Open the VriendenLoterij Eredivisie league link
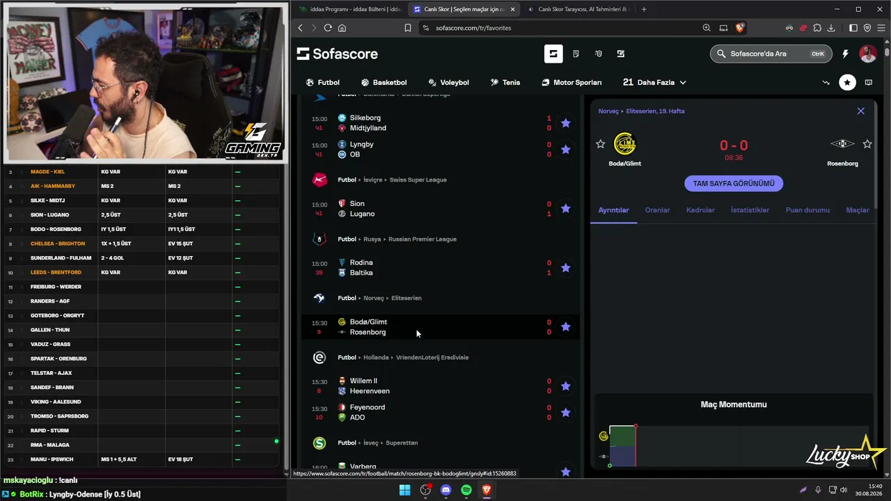This screenshot has width=891, height=501. point(432,358)
